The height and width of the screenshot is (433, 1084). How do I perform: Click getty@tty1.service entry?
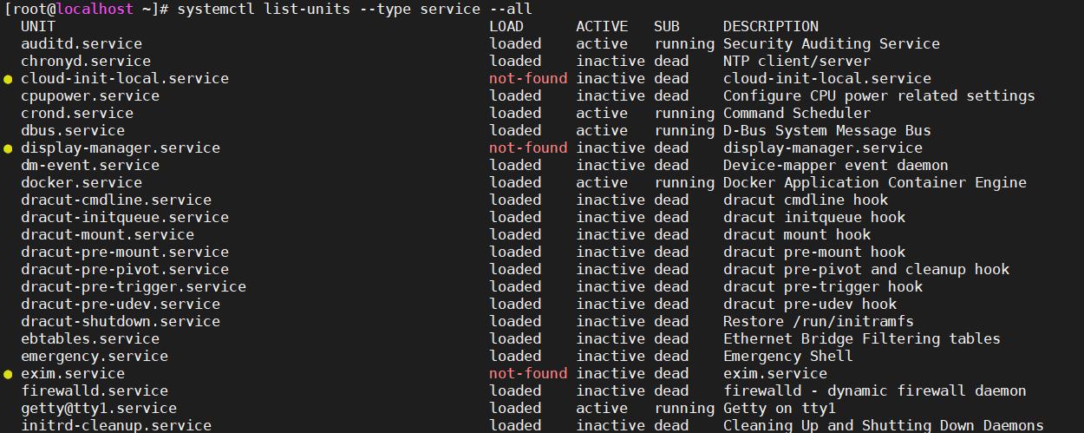tap(99, 408)
